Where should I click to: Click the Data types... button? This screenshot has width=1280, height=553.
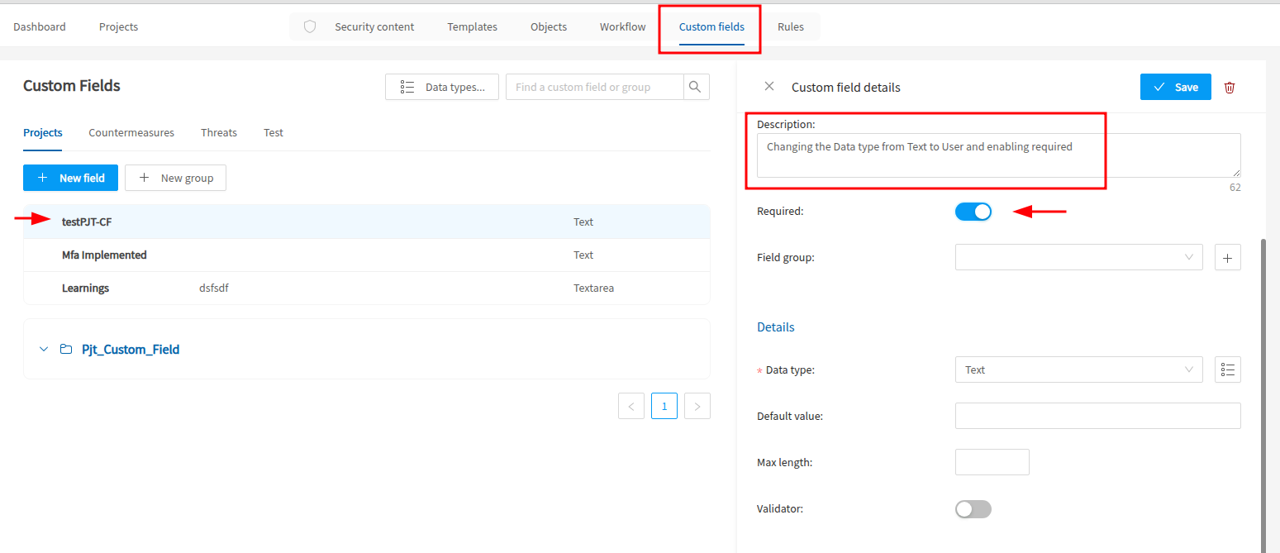(x=442, y=87)
